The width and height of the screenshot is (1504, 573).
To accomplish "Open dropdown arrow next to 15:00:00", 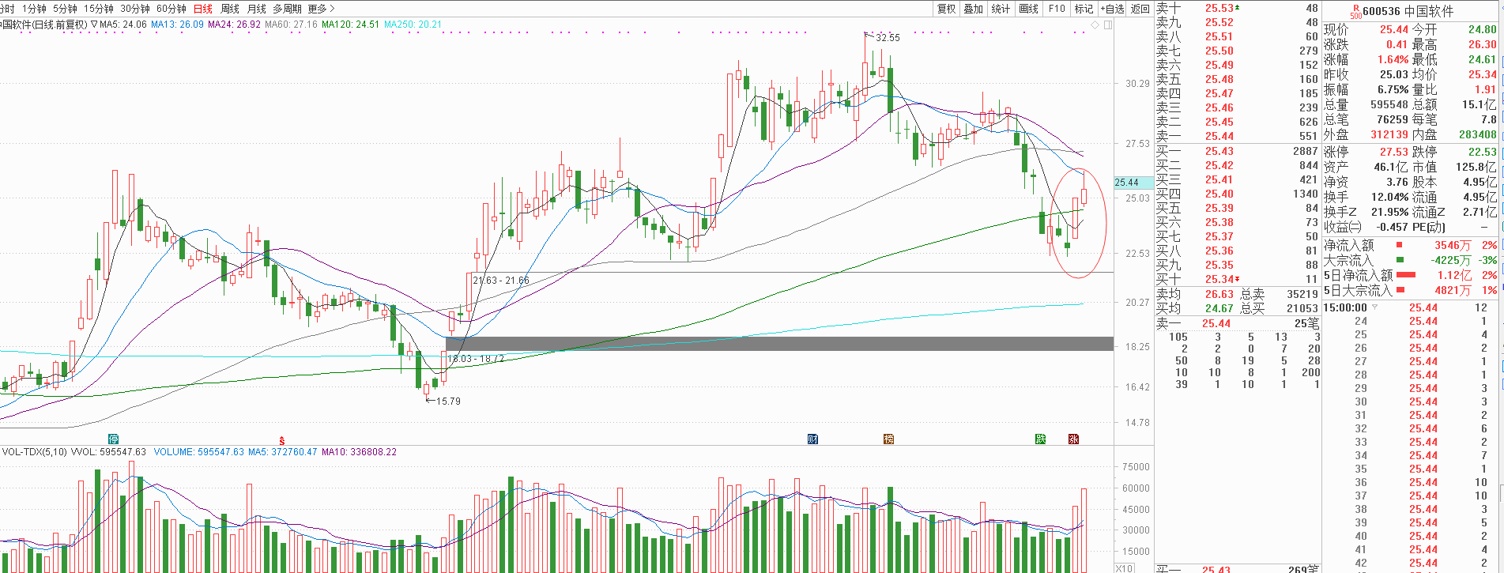I will coord(1374,307).
